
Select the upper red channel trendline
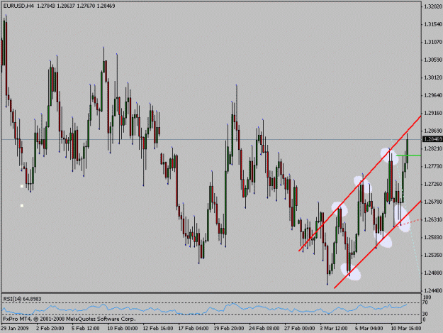pos(359,183)
